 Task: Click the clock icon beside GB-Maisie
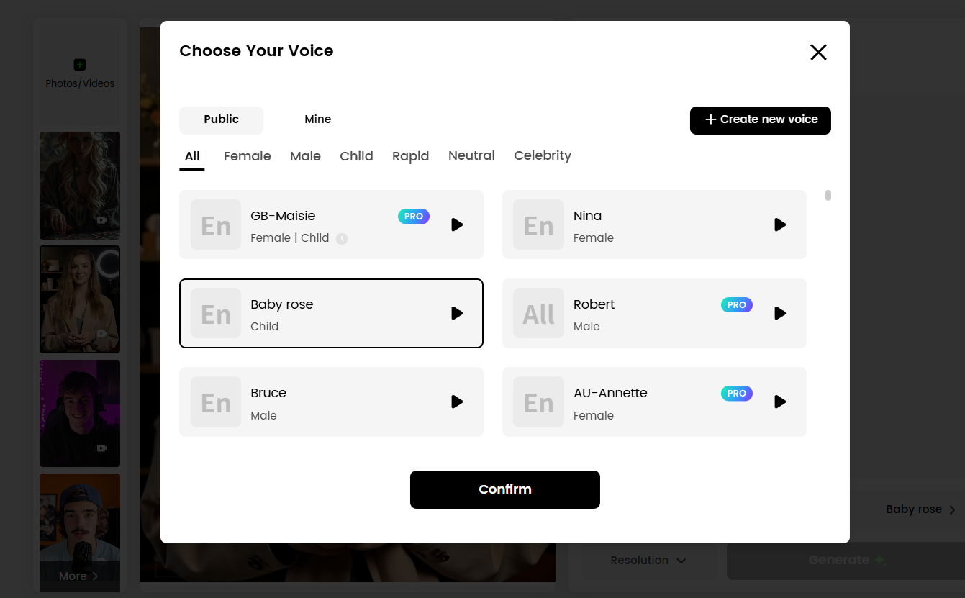[342, 239]
